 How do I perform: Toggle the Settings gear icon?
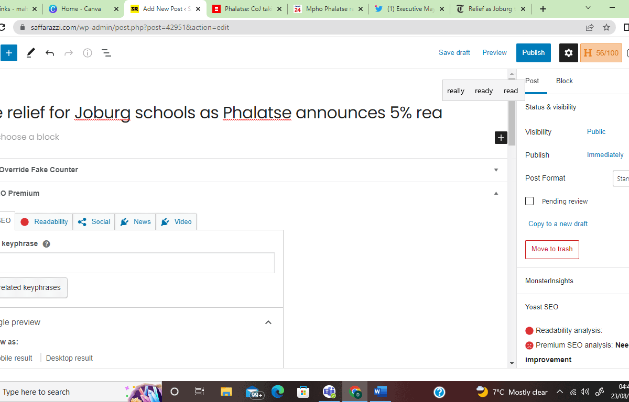tap(569, 53)
